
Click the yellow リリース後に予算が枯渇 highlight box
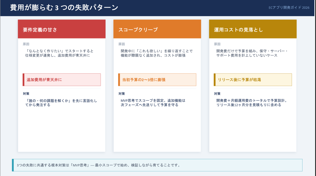[253, 80]
